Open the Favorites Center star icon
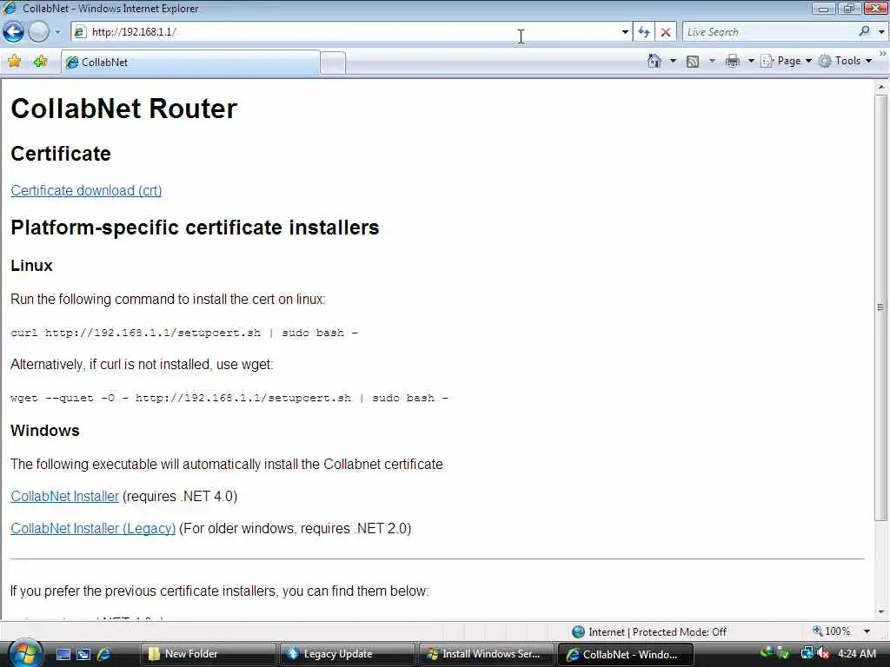The image size is (890, 667). 14,62
